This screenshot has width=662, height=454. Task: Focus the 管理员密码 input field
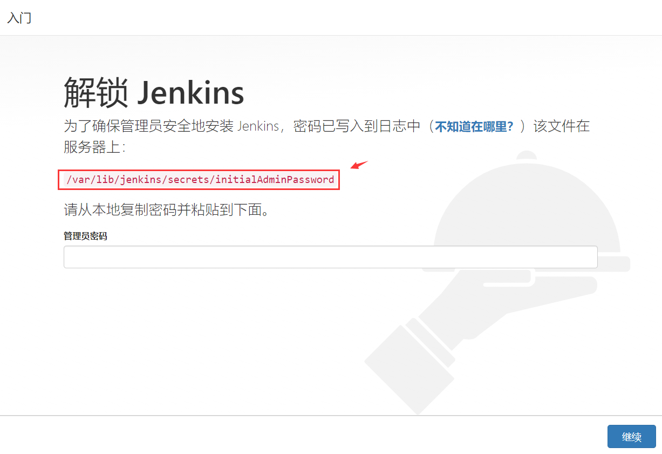coord(330,257)
